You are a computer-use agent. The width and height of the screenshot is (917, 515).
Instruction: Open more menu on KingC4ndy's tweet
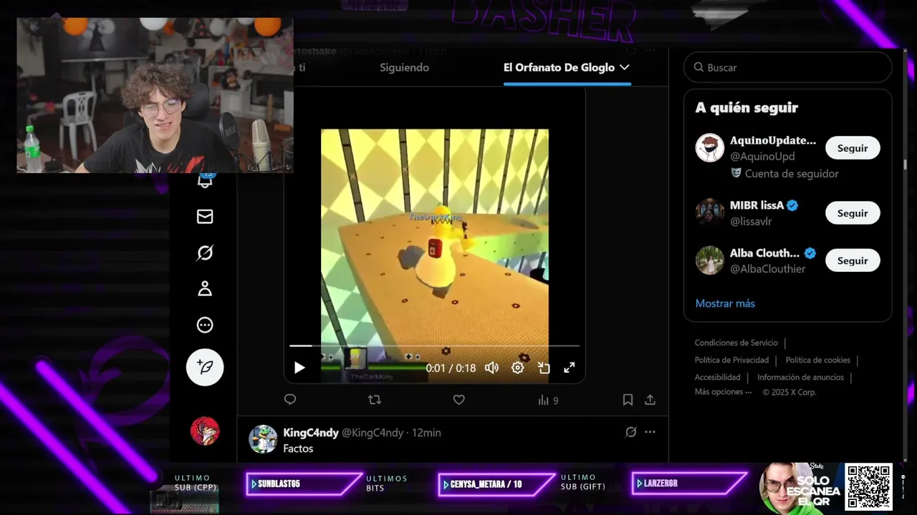point(650,432)
